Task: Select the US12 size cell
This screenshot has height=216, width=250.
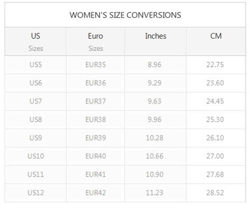Action: tap(36, 193)
